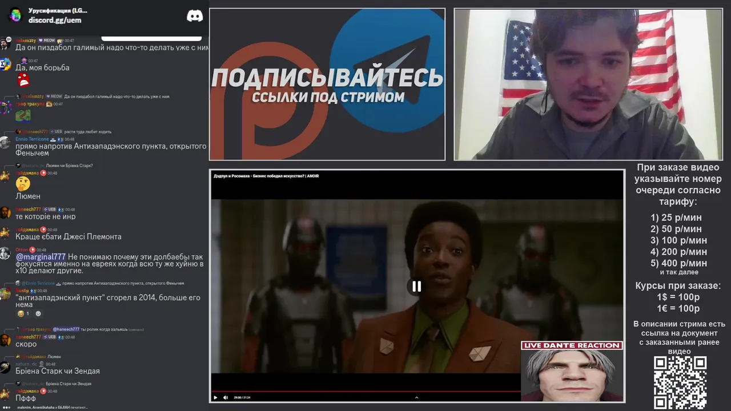This screenshot has width=731, height=411.
Task: Click the @haneech777 mention in the reply
Action: [x=66, y=329]
